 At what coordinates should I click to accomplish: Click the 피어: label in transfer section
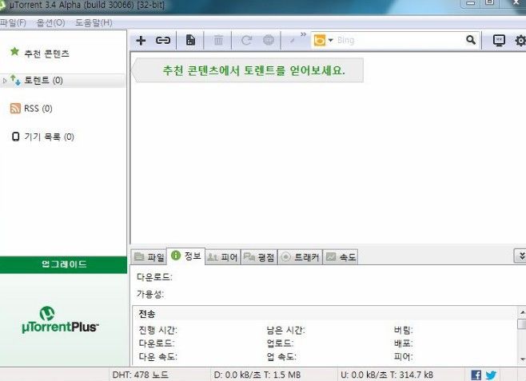403,356
